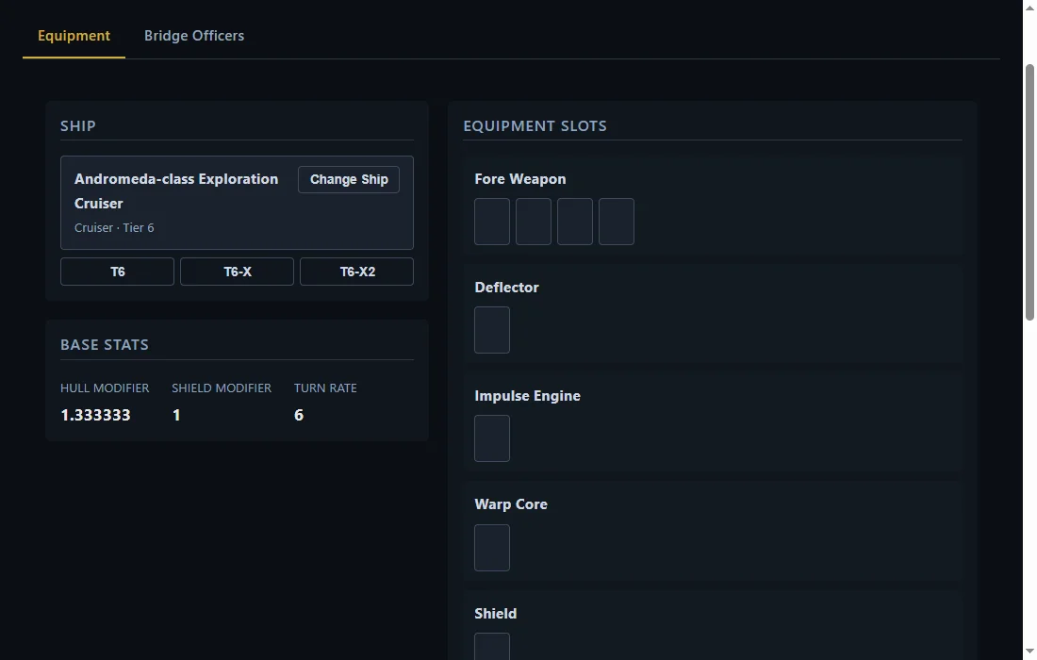Viewport: 1037px width, 660px height.
Task: Open the third Fore Weapon slot
Action: pos(575,222)
